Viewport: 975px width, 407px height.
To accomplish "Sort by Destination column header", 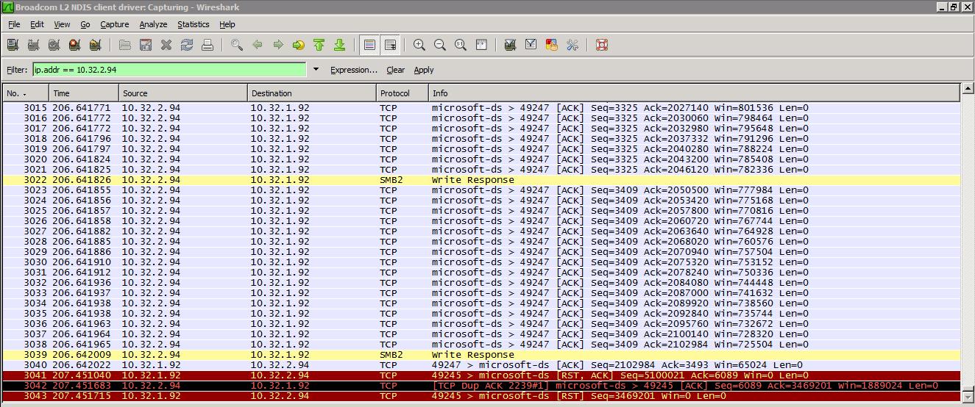I will point(312,93).
